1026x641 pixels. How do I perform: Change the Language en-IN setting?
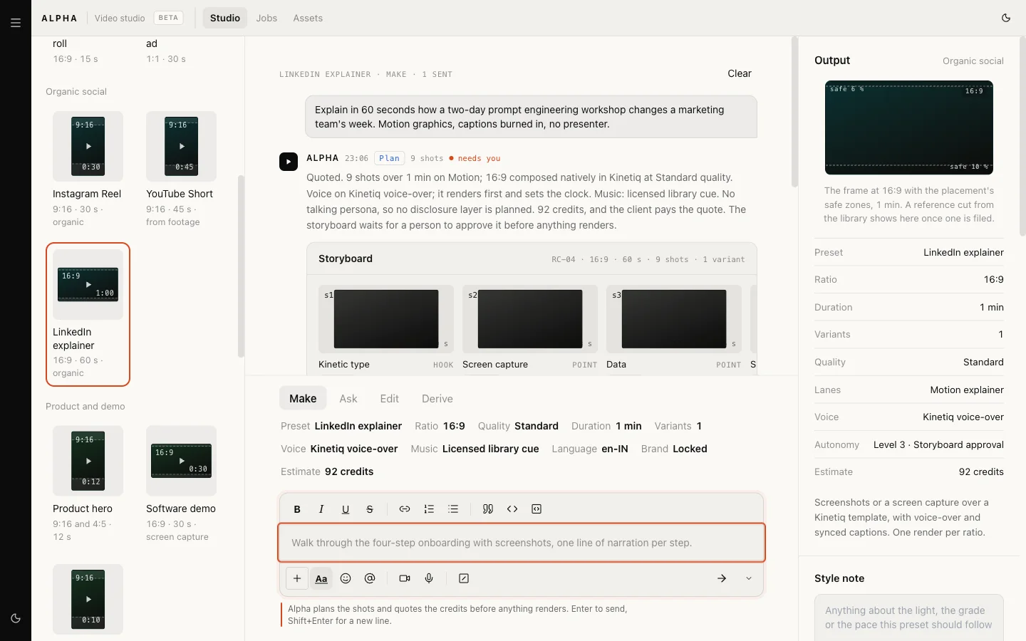[x=590, y=449]
